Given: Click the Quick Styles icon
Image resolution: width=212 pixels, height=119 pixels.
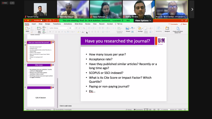Looking at the screenshot, I should (146, 29).
